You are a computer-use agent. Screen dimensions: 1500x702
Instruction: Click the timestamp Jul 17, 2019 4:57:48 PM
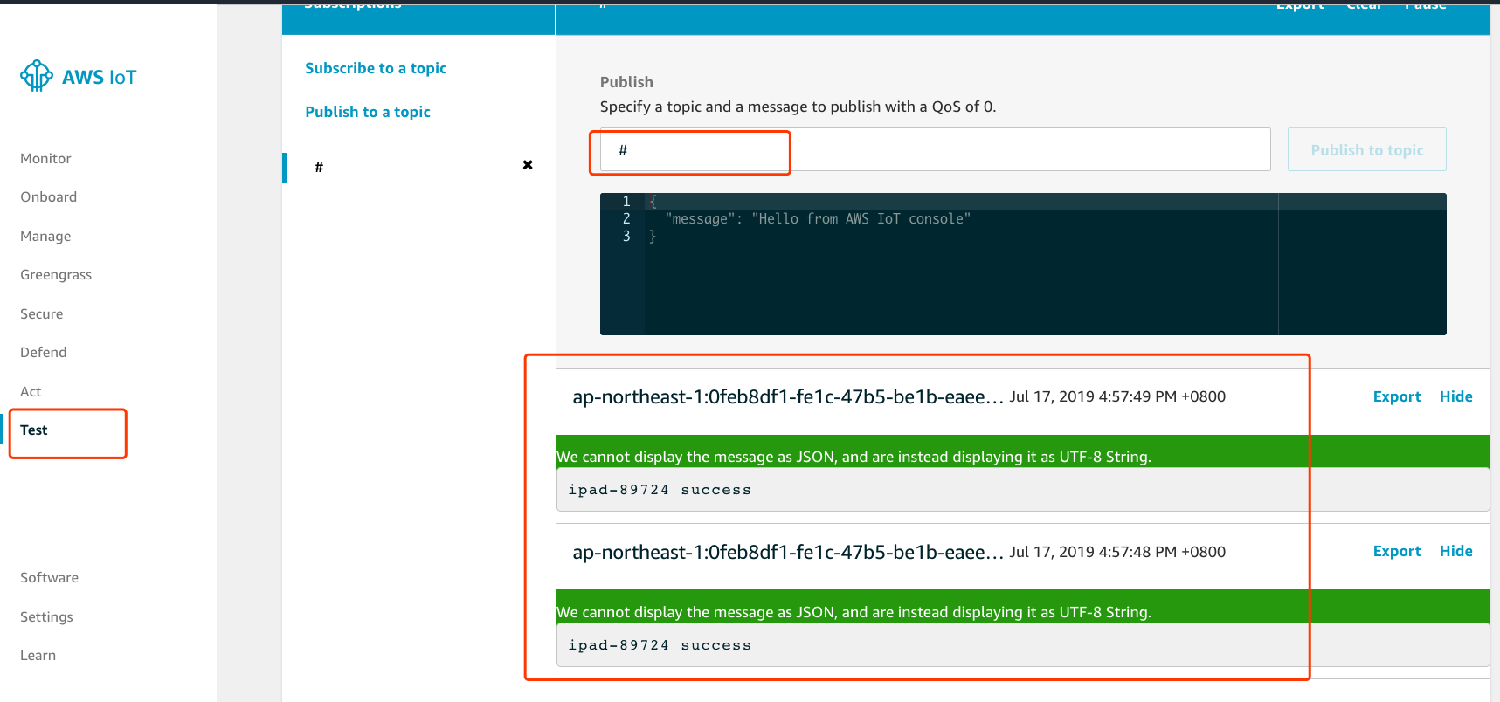tap(1117, 552)
